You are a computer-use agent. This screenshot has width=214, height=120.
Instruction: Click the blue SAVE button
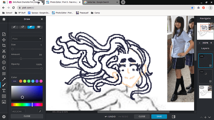[x=159, y=117]
